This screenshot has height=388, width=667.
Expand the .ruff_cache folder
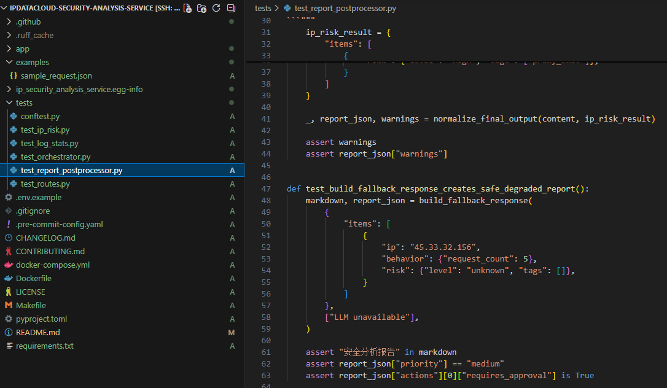point(9,35)
